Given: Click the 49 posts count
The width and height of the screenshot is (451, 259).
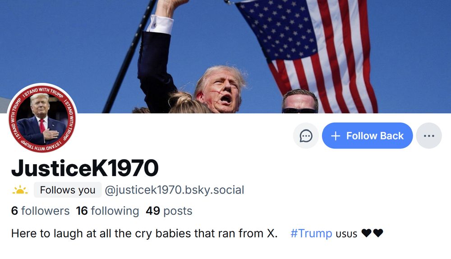Looking at the screenshot, I should point(169,211).
